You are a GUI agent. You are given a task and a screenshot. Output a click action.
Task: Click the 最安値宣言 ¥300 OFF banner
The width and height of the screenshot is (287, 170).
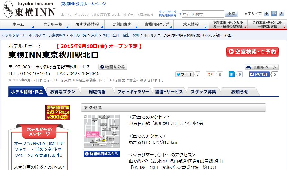(x=58, y=112)
